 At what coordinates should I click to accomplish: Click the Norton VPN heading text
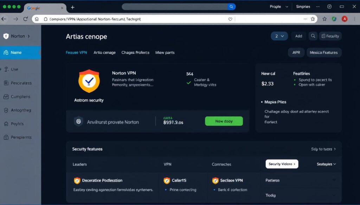pos(124,73)
